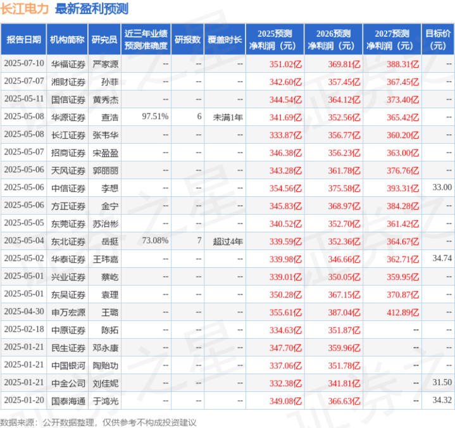This screenshot has height=428, width=455.
Task: Click the 覆盖时长 column header
Action: (x=225, y=39)
